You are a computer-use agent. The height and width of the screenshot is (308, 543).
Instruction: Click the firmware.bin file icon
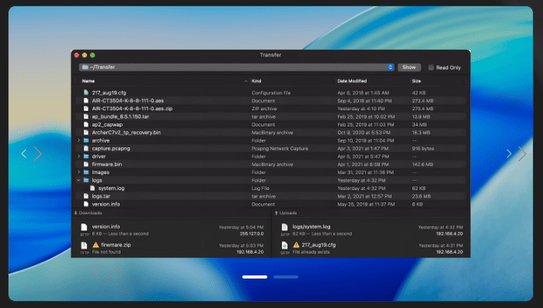click(86, 164)
